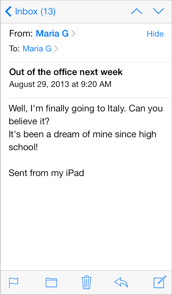Go to previous message with up arrow

[137, 11]
